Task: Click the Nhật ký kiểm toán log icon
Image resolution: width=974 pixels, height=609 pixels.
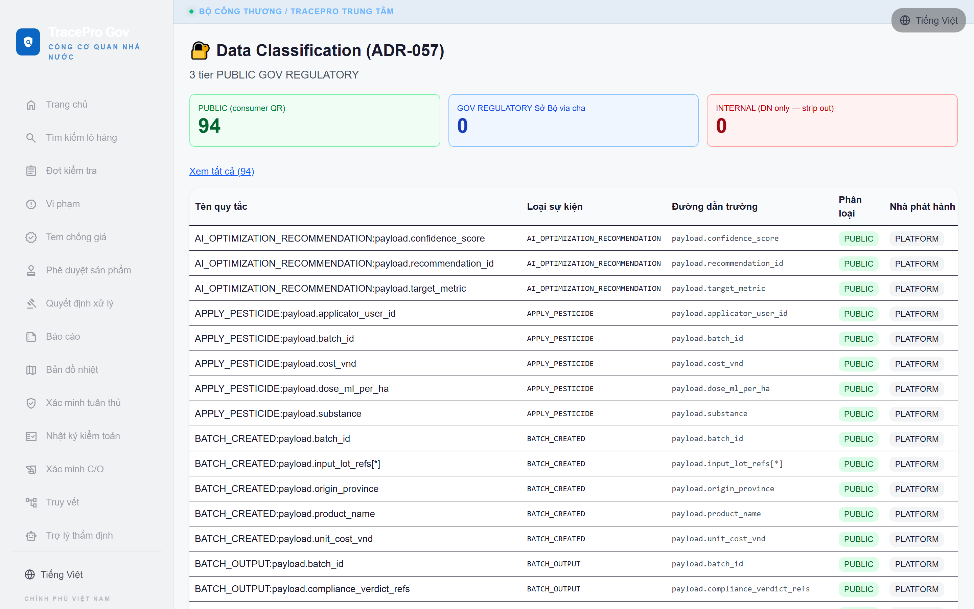Action: click(x=31, y=436)
